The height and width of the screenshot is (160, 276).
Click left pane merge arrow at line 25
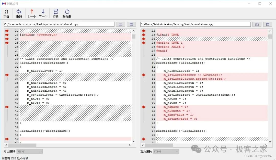pyautogui.click(x=7, y=43)
